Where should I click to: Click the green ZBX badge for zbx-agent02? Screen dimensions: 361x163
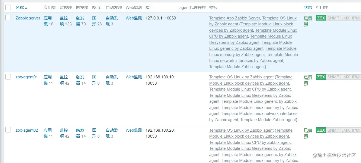tap(321, 130)
